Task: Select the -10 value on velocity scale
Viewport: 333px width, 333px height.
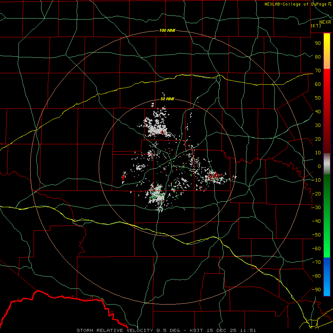Action: click(x=316, y=180)
